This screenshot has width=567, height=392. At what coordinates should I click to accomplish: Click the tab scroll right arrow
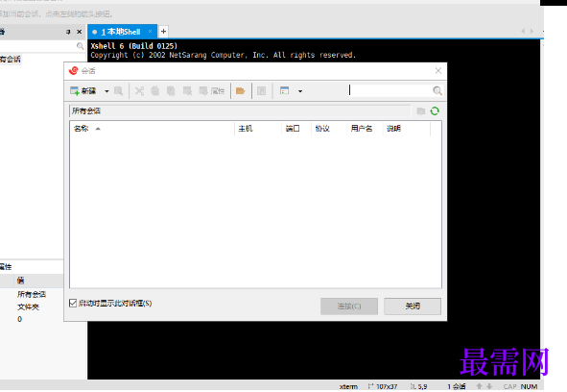point(532,31)
